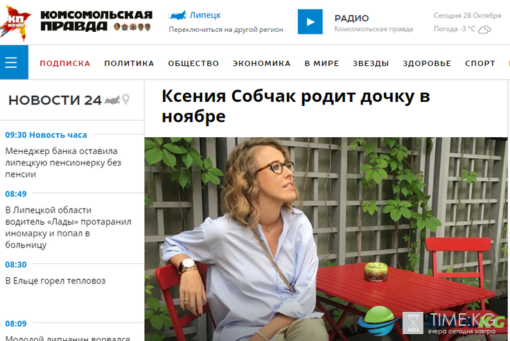The width and height of the screenshot is (510, 341).
Task: Play the Komsomolskaya Pravda radio stream
Action: tap(310, 21)
